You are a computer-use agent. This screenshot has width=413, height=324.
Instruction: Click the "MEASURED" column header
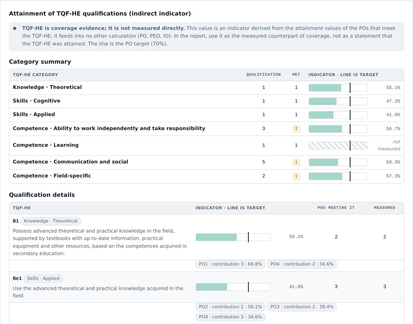384,208
